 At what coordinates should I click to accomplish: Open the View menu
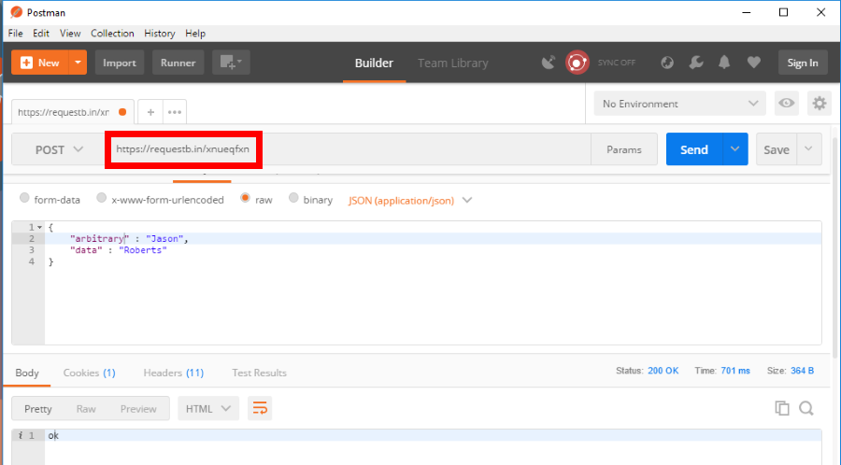click(x=70, y=34)
